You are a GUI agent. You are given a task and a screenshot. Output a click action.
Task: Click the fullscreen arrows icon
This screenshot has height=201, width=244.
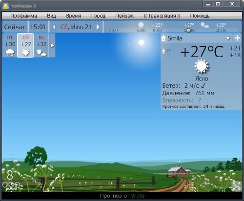(x=236, y=186)
